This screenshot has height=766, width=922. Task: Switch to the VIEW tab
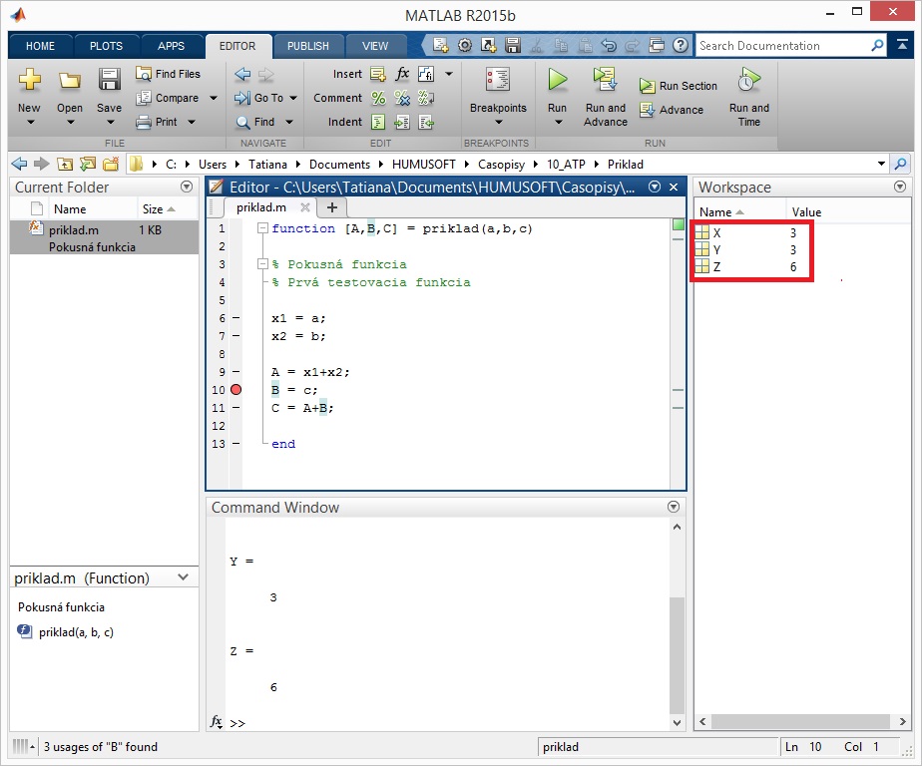pyautogui.click(x=374, y=46)
